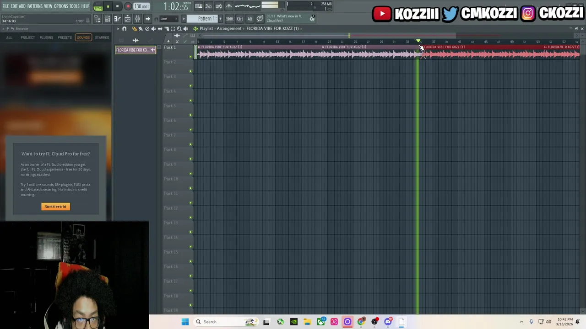586x329 pixels.
Task: Open the EDIT menu
Action: point(14,6)
